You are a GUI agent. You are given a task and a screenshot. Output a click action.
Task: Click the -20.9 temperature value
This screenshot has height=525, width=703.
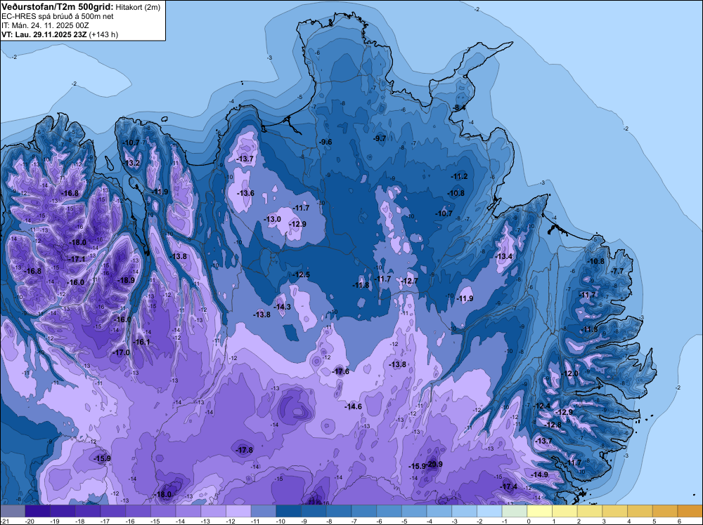point(434,464)
